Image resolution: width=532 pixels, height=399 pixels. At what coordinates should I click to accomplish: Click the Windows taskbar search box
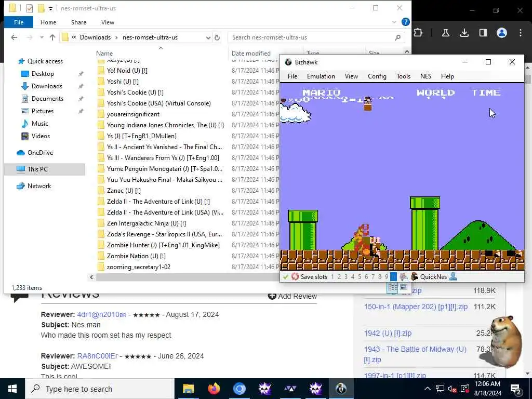100,389
